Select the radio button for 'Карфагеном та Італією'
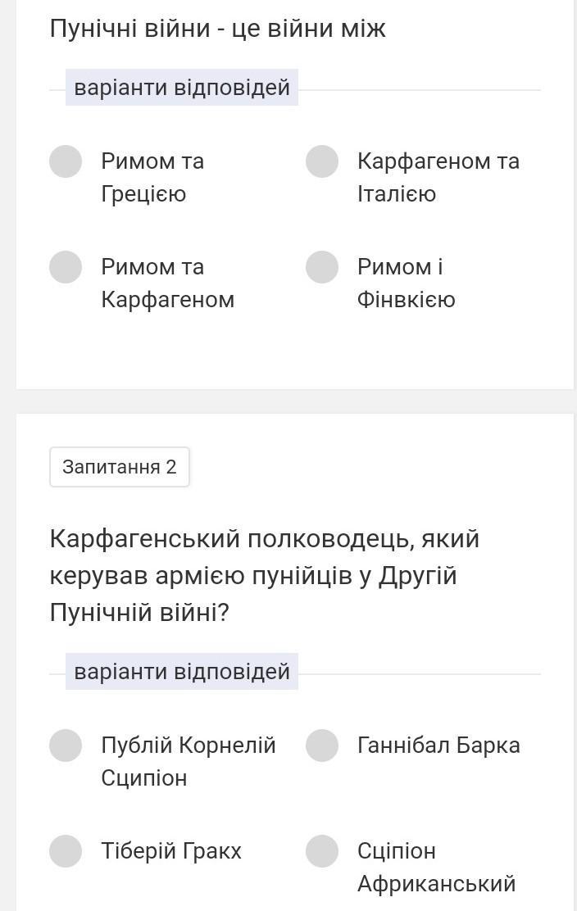This screenshot has height=911, width=577. [322, 161]
